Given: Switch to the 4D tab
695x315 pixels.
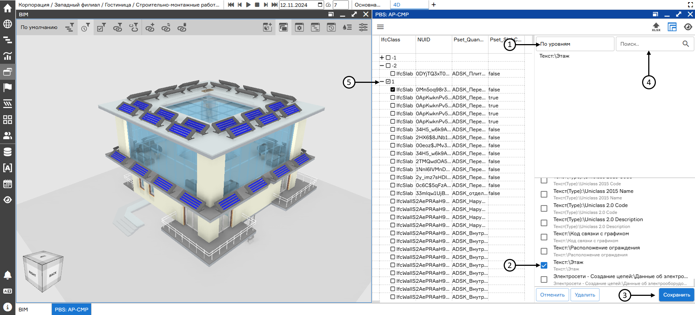Looking at the screenshot, I should point(409,5).
